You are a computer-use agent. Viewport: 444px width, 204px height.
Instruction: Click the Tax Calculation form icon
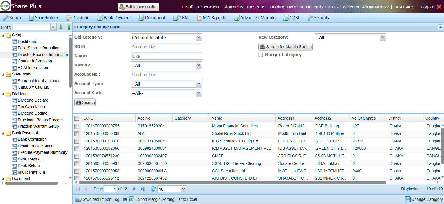click(14, 107)
